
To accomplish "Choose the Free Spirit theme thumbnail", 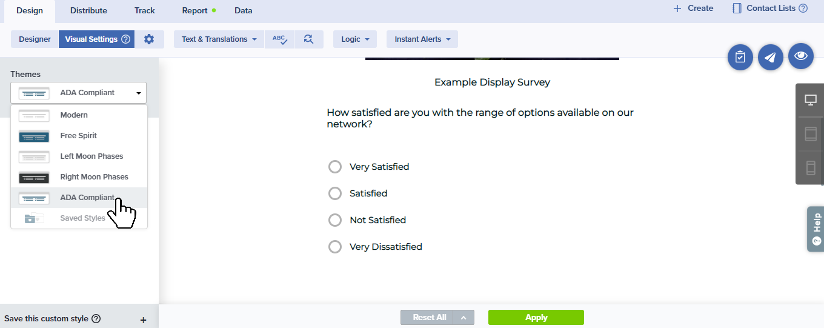I will pos(34,136).
